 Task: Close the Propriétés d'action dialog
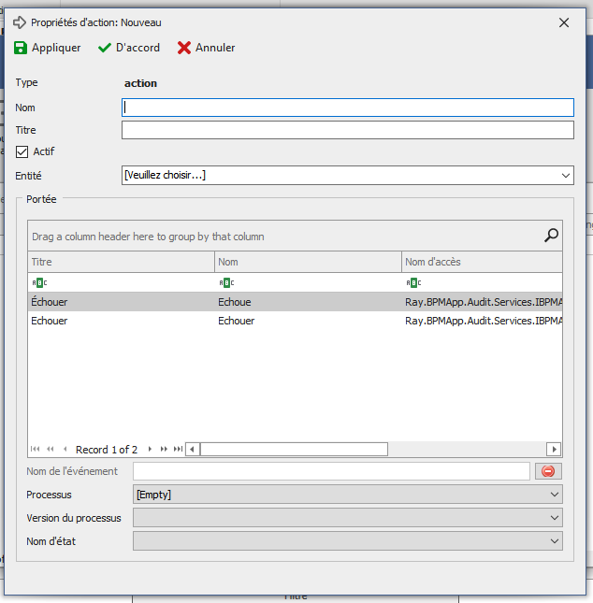coord(564,22)
